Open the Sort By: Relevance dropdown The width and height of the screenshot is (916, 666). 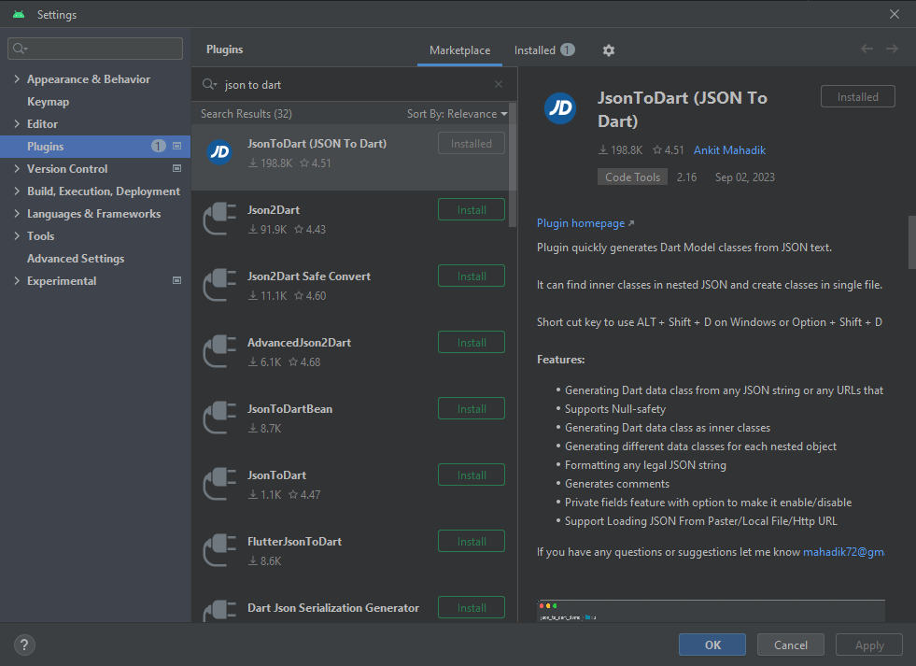click(457, 114)
